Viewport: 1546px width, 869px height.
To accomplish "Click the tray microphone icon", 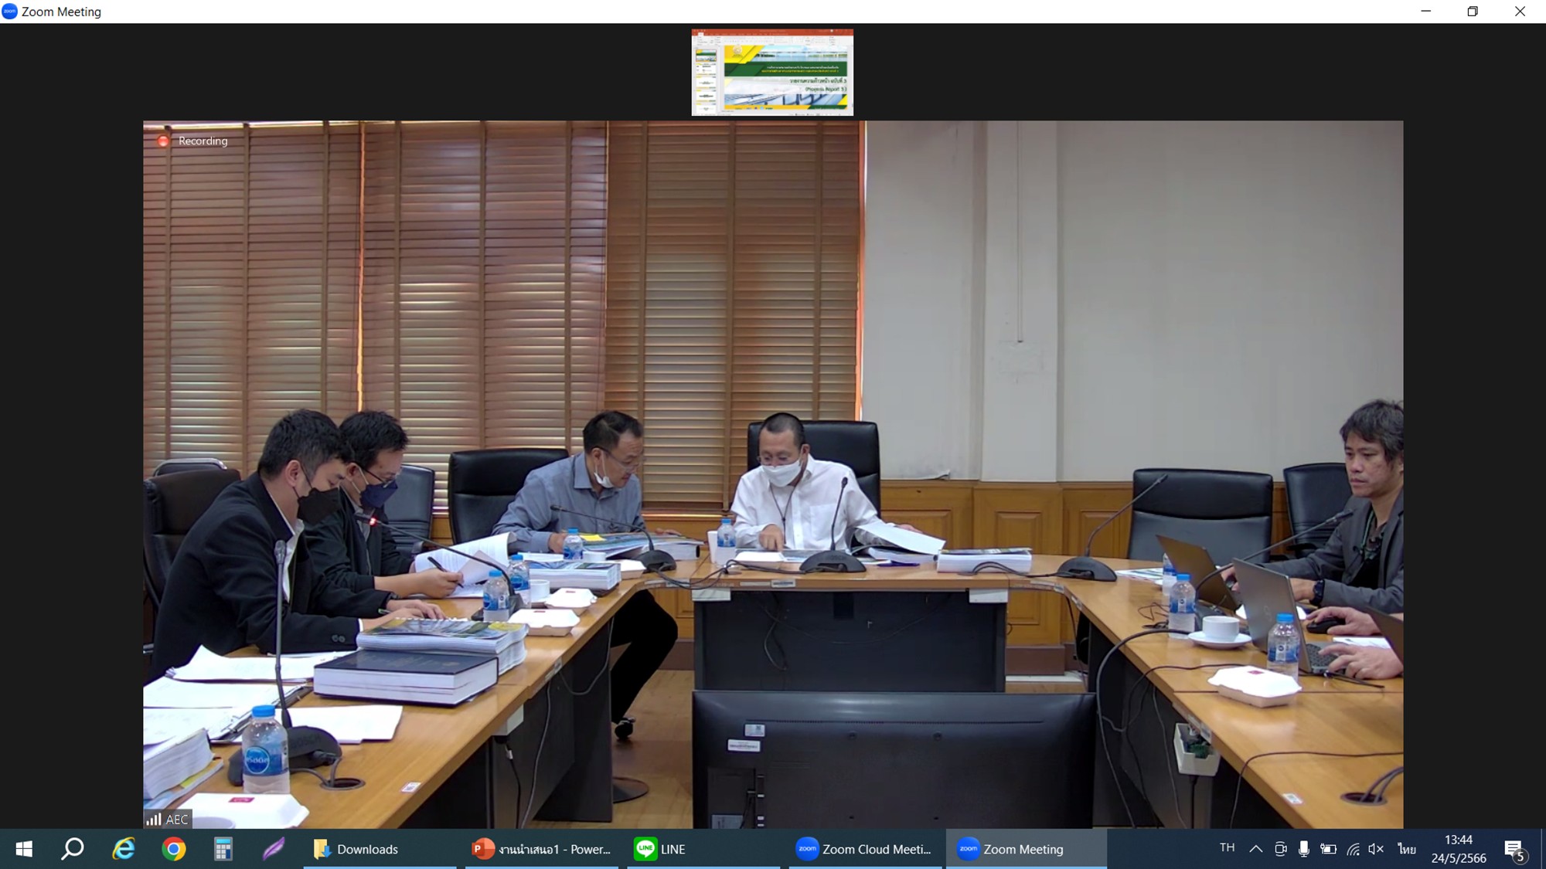I will 1304,849.
